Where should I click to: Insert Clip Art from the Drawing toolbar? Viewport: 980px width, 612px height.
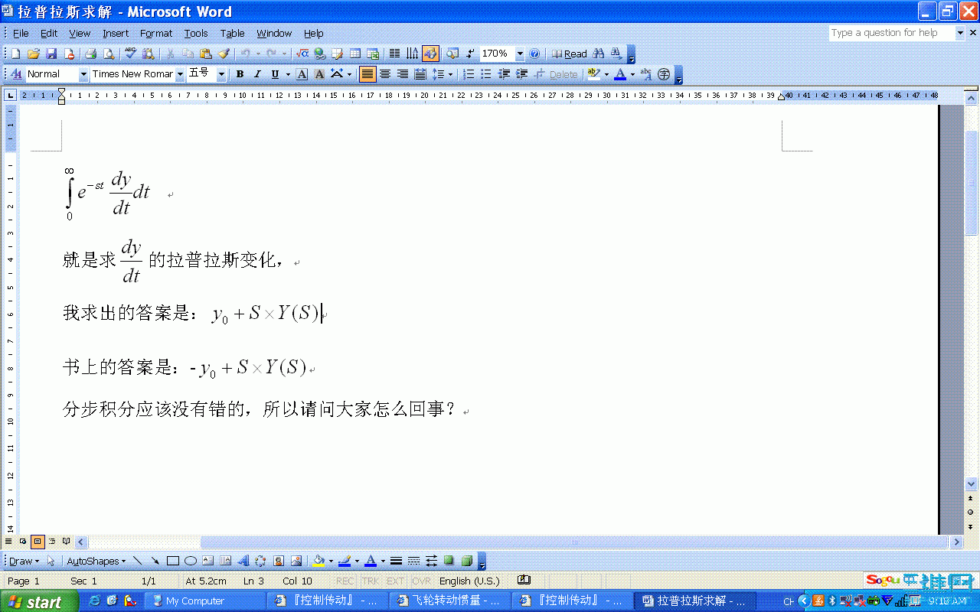pos(278,561)
